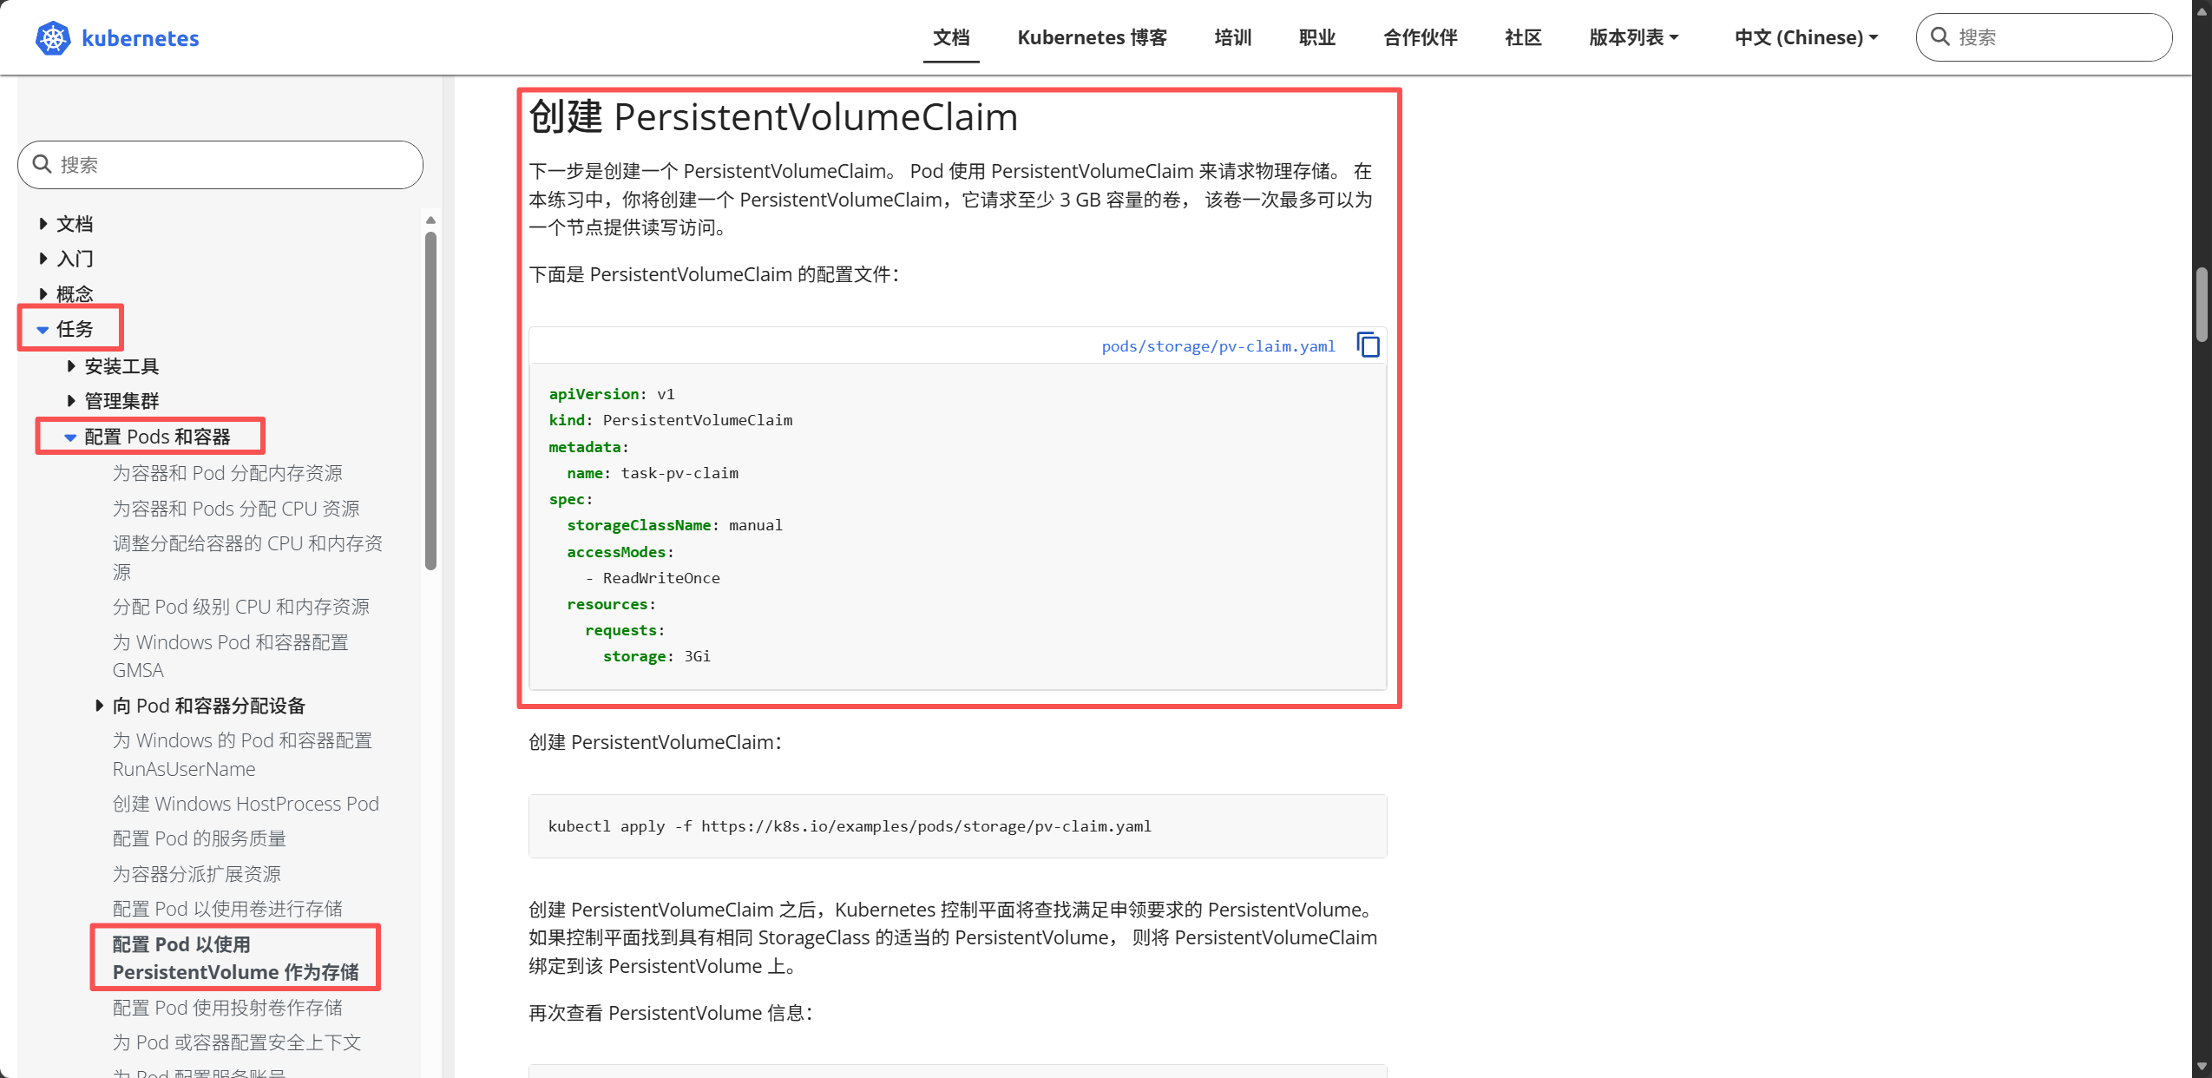Open 创建 Windows HostProcess Pod
The height and width of the screenshot is (1078, 2212).
point(246,804)
